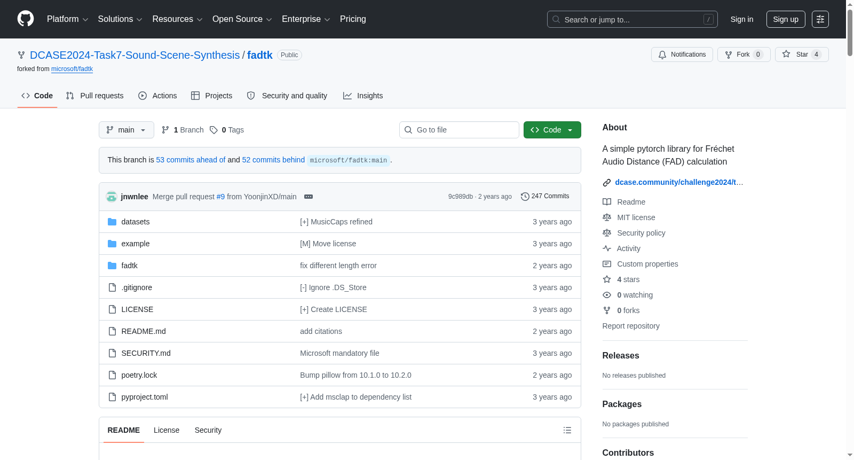
Task: Click the .gitignore file icon
Action: point(112,287)
